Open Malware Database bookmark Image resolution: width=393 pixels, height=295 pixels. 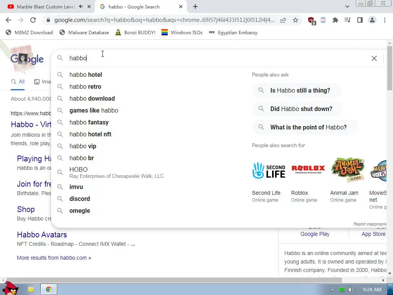(x=84, y=33)
